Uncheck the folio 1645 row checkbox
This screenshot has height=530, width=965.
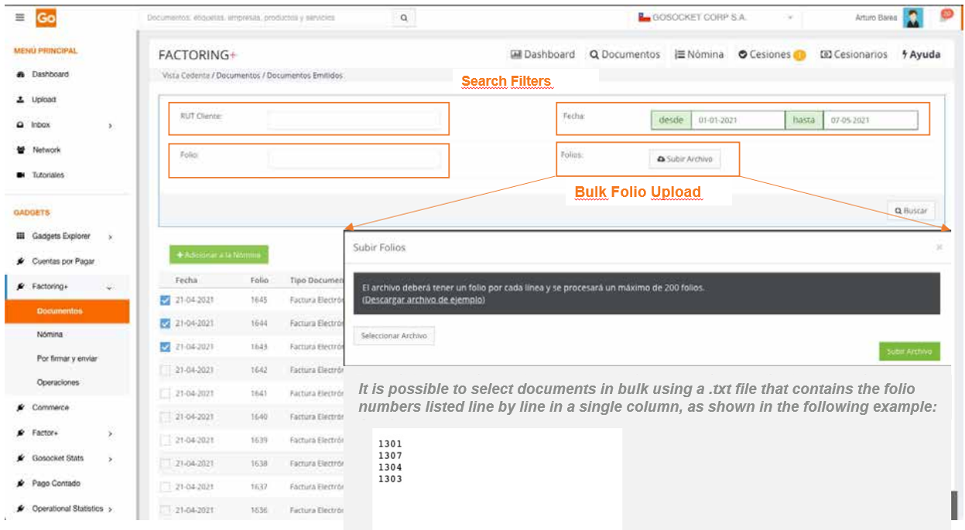[165, 300]
